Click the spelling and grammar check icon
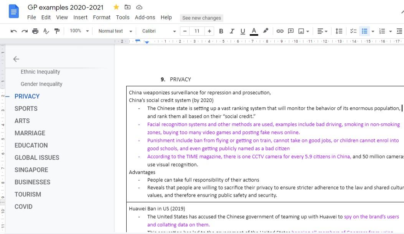Viewport: 404px width, 234px height. tap(46, 31)
